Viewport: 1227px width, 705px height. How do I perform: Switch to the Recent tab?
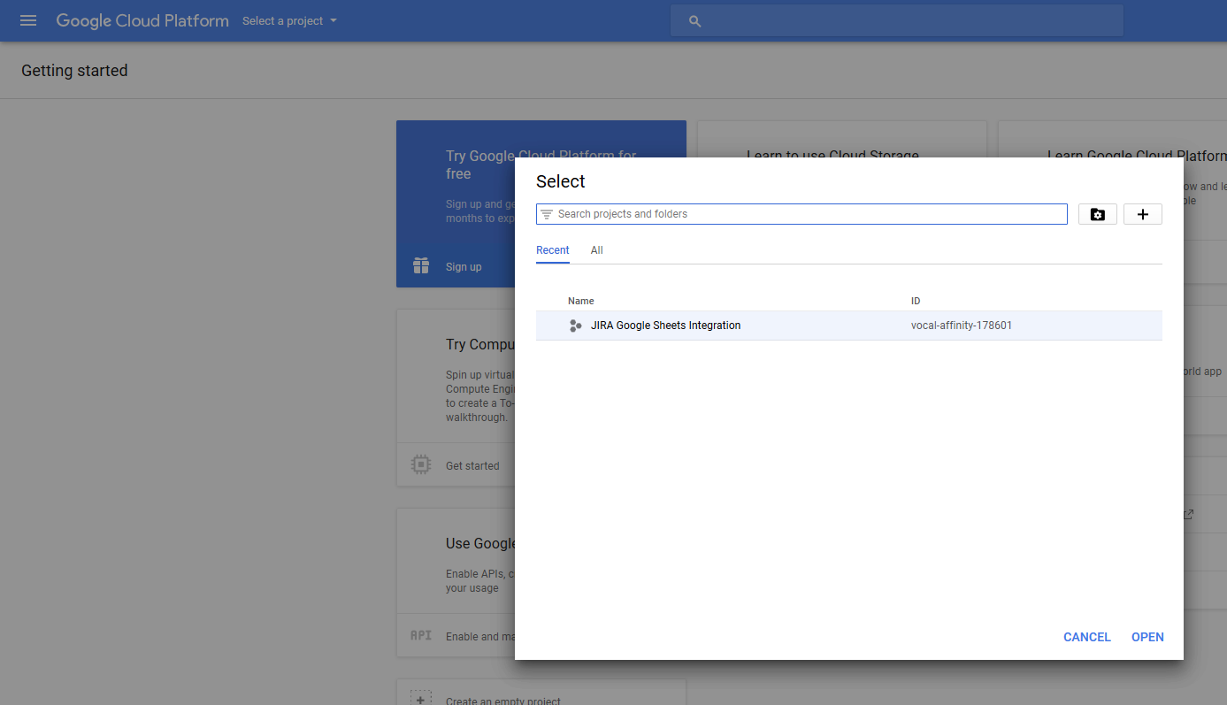point(552,250)
